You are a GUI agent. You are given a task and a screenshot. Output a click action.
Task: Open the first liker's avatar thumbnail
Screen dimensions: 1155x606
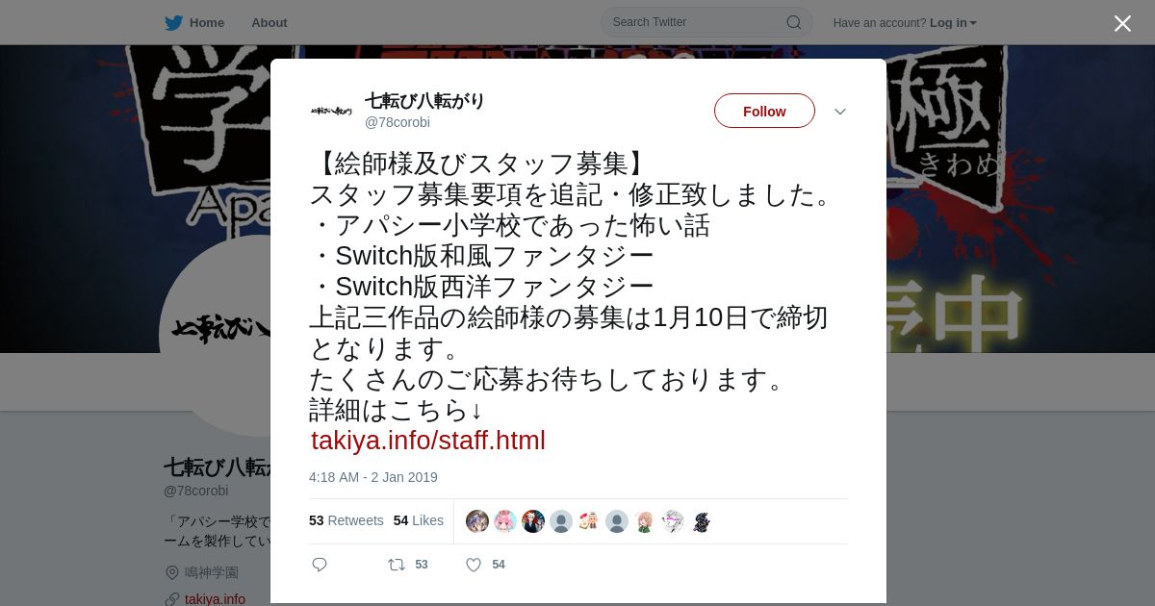pyautogui.click(x=477, y=521)
